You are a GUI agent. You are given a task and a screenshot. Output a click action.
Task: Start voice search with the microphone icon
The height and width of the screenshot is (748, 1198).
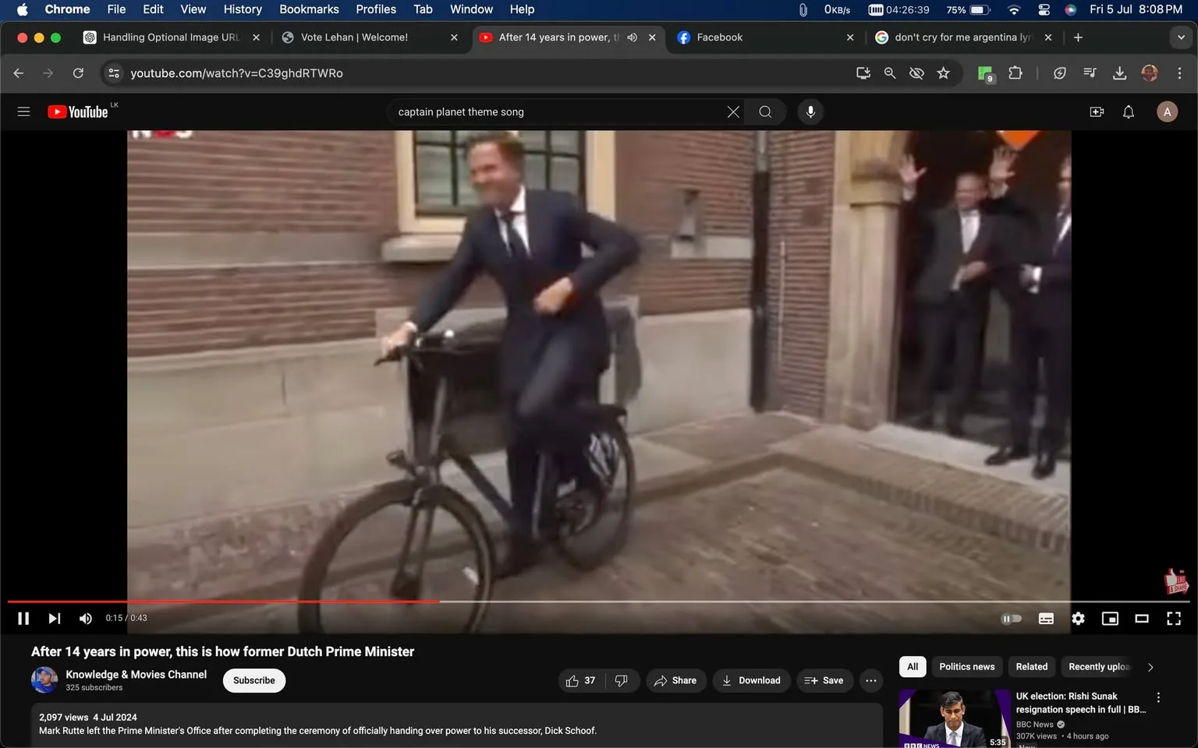[810, 111]
